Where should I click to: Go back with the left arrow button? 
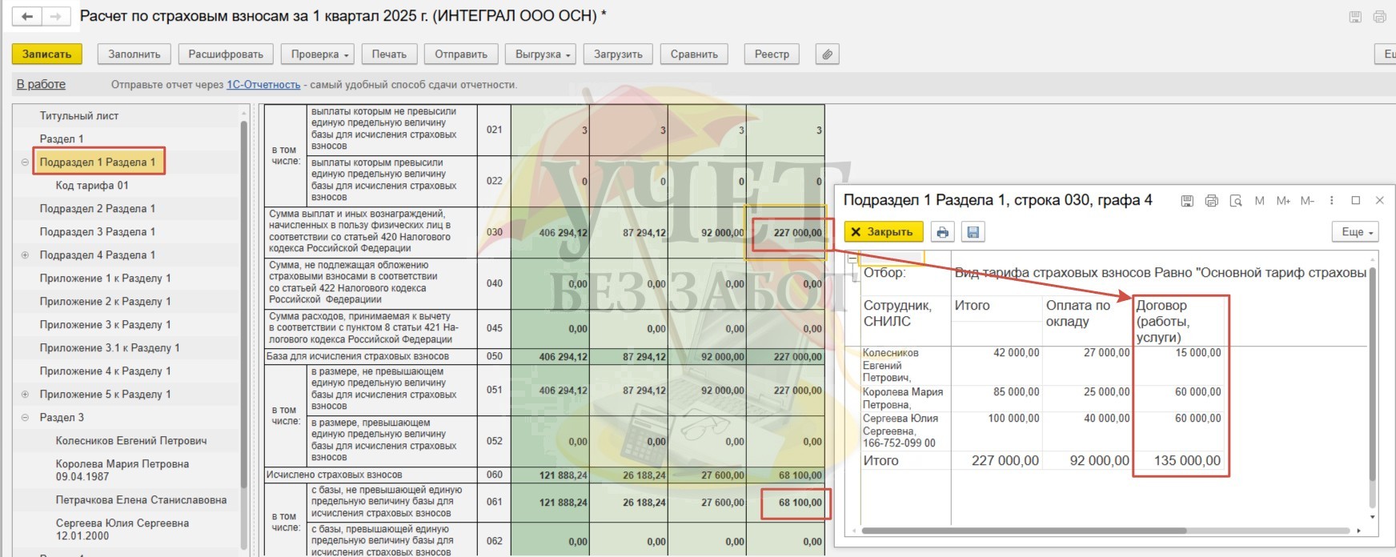click(27, 16)
